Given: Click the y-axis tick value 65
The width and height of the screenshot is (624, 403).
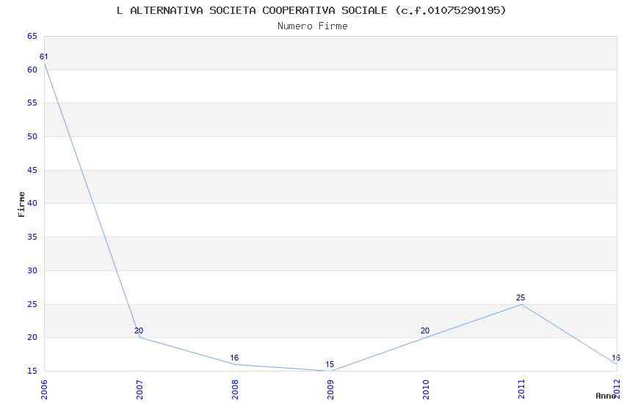Looking at the screenshot, I should click(x=32, y=36).
